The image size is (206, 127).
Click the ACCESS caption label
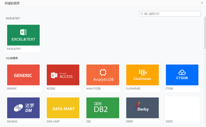pos(51,88)
